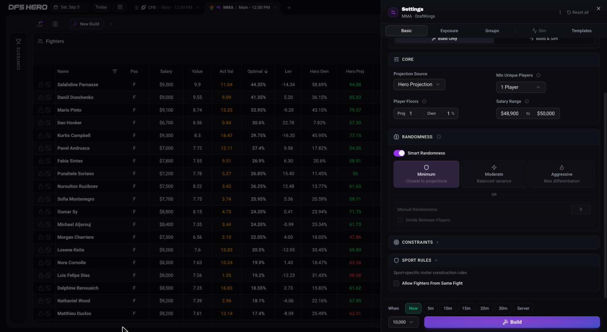The height and width of the screenshot is (332, 607).
Task: Click the info icon next to Salary Range
Action: [527, 101]
